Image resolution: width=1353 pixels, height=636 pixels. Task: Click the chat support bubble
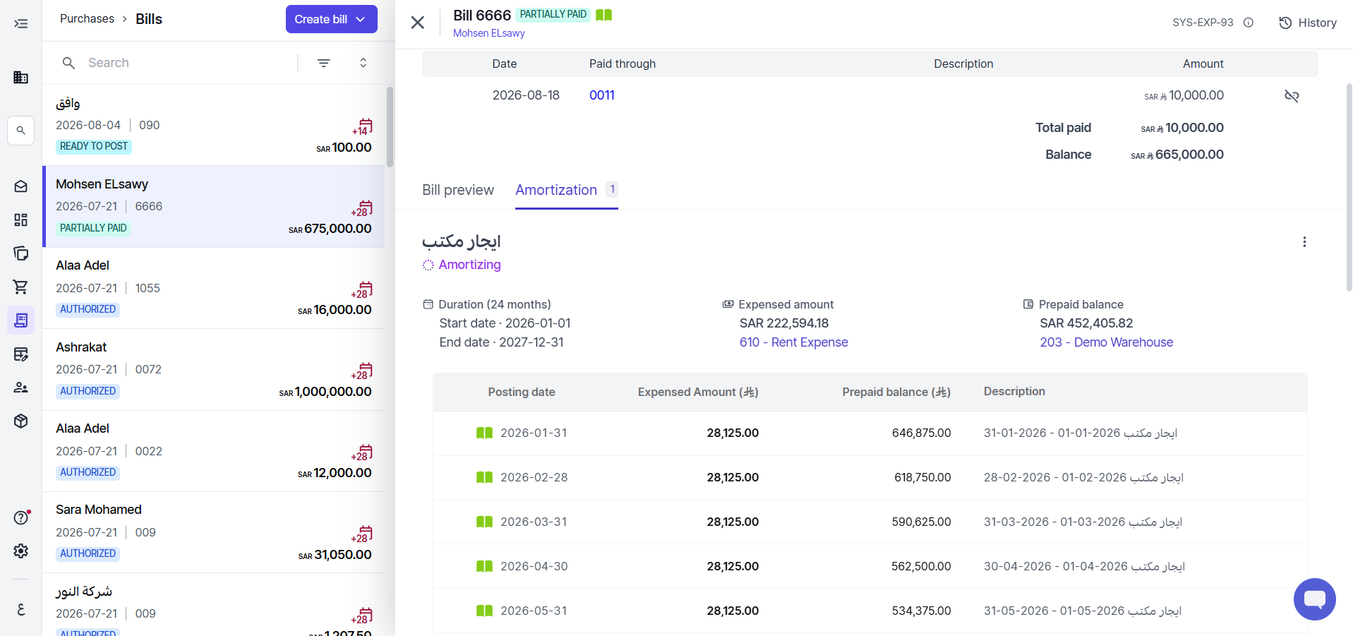click(1315, 599)
